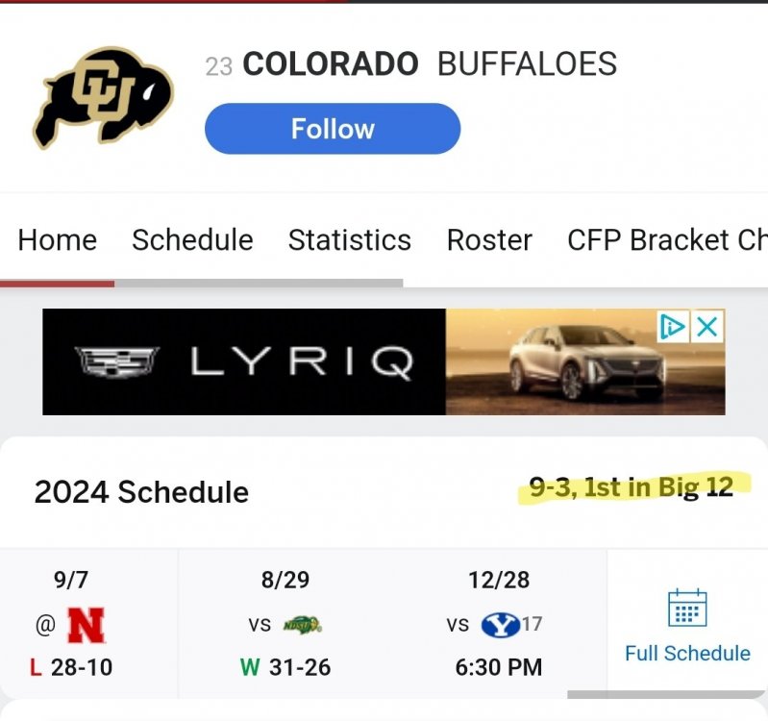
Task: View the L 28-10 game result
Action: pos(71,666)
